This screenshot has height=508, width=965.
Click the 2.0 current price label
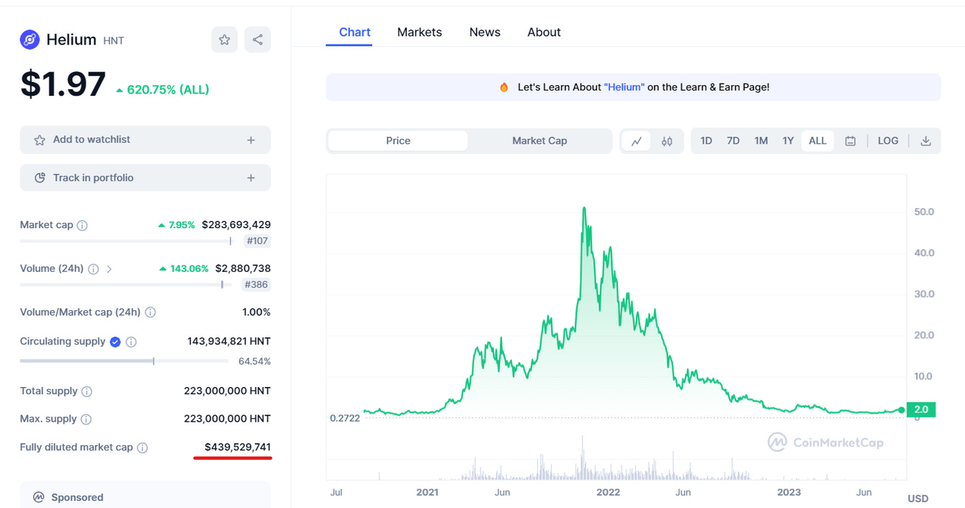coord(921,409)
